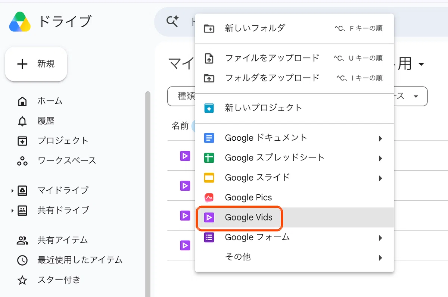The image size is (448, 297).
Task: Open 履歴 in the sidebar
Action: 46,121
